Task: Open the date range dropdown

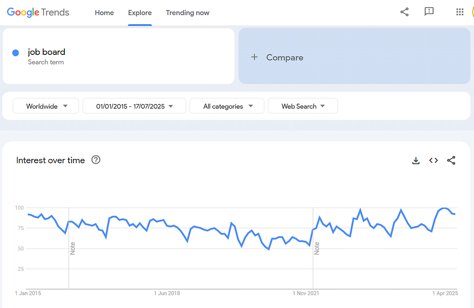Action: point(134,106)
